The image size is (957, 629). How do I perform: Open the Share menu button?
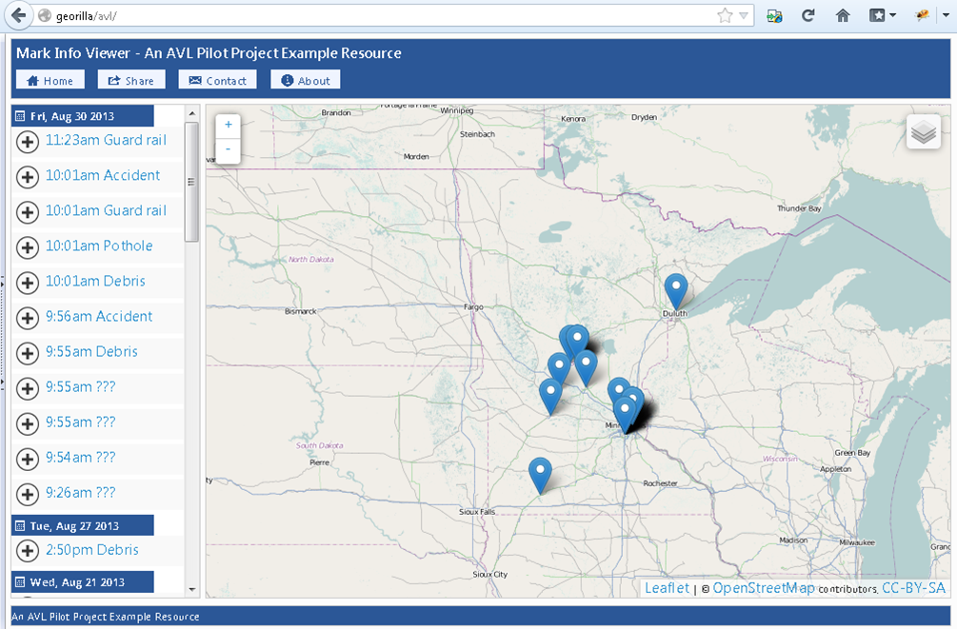[131, 81]
